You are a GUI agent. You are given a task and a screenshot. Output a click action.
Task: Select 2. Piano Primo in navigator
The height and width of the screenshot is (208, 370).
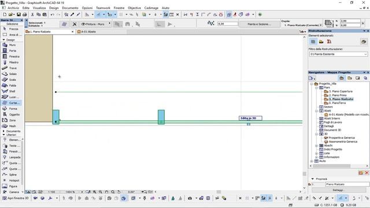338,95
